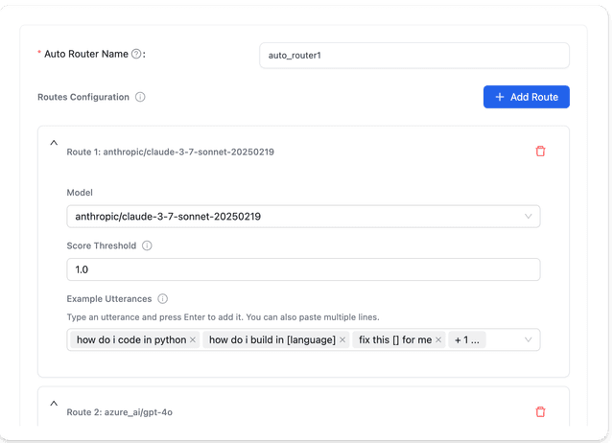Remove the 'how do i build in [language]' tag
Screen dimensions: 614x443
pyautogui.click(x=342, y=339)
